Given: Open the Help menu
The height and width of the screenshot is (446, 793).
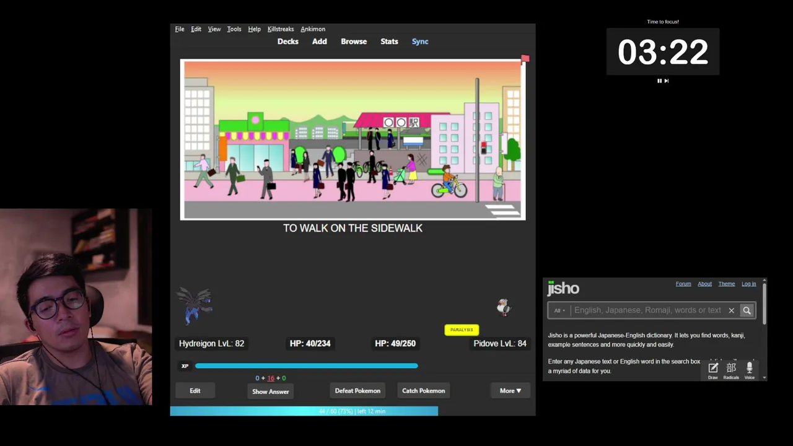Looking at the screenshot, I should click(254, 29).
